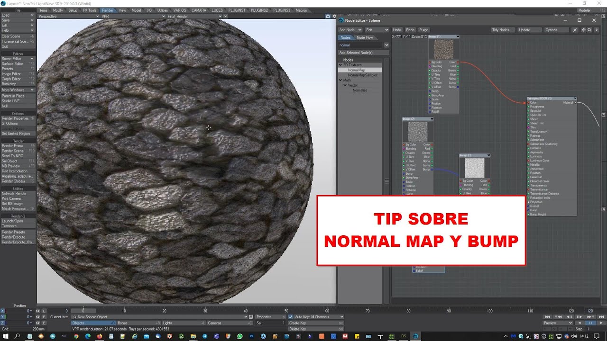
Task: Switch to the FX Tools menu tab
Action: pos(89,10)
